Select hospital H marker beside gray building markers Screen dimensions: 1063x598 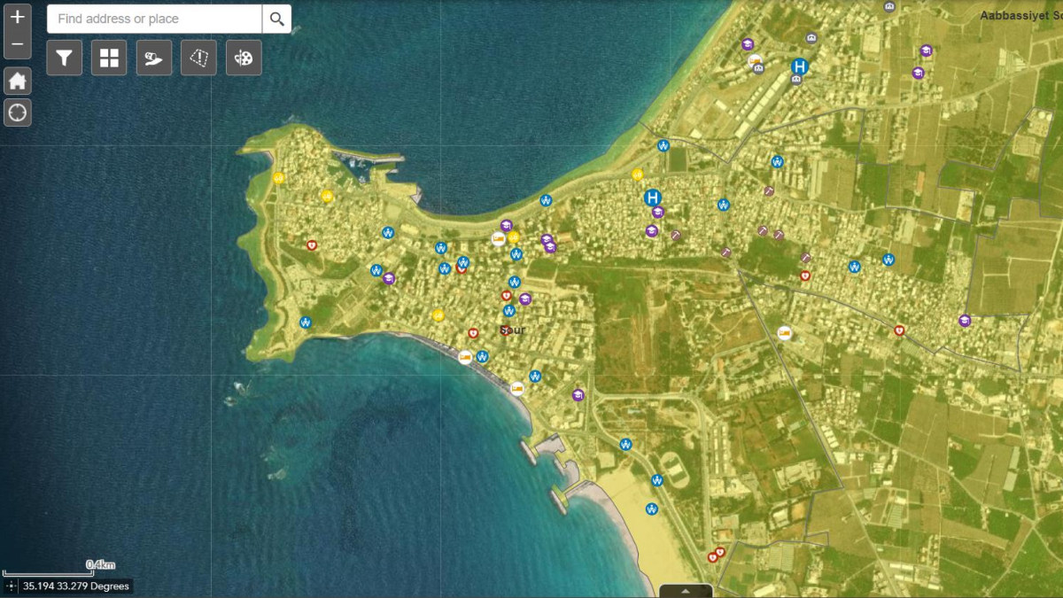800,66
